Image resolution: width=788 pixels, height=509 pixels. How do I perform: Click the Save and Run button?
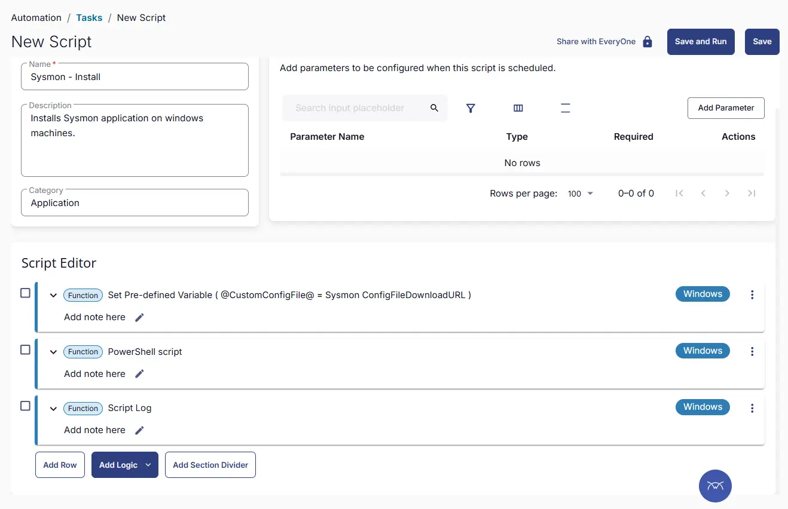coord(700,42)
